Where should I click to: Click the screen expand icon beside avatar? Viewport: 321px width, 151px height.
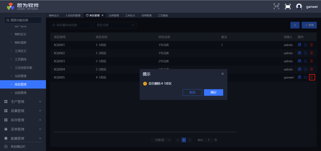[x=288, y=7]
